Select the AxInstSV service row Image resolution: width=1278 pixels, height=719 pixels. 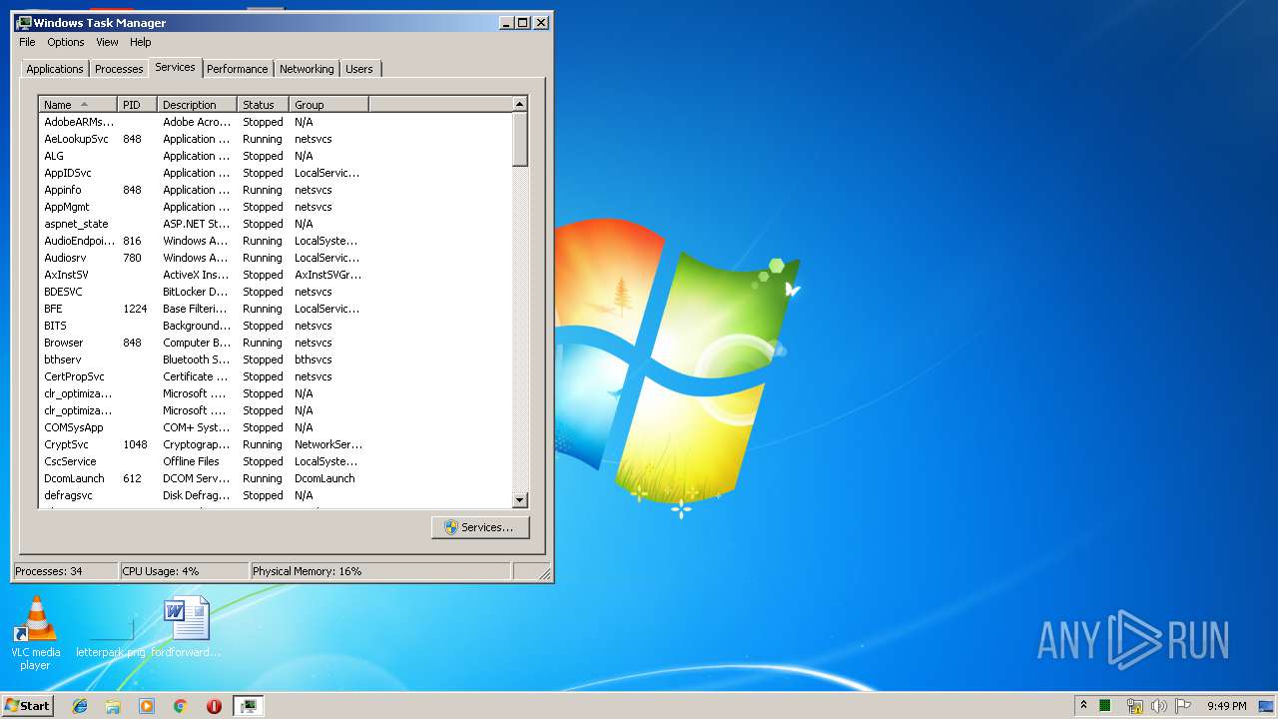click(x=275, y=275)
